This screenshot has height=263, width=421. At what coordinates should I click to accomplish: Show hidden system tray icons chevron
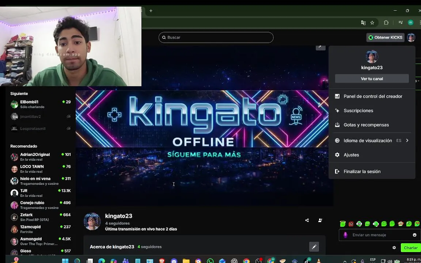click(345, 262)
